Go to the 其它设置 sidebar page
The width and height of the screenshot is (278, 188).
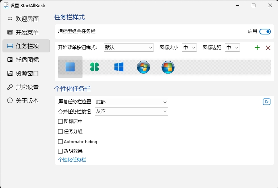26,87
